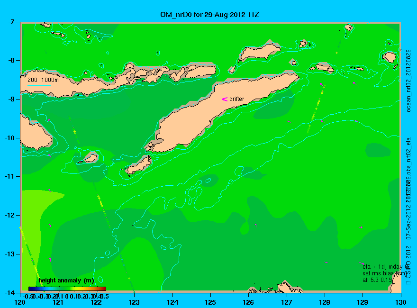Click longitude axis label '130'
The width and height of the screenshot is (417, 308).
[401, 302]
